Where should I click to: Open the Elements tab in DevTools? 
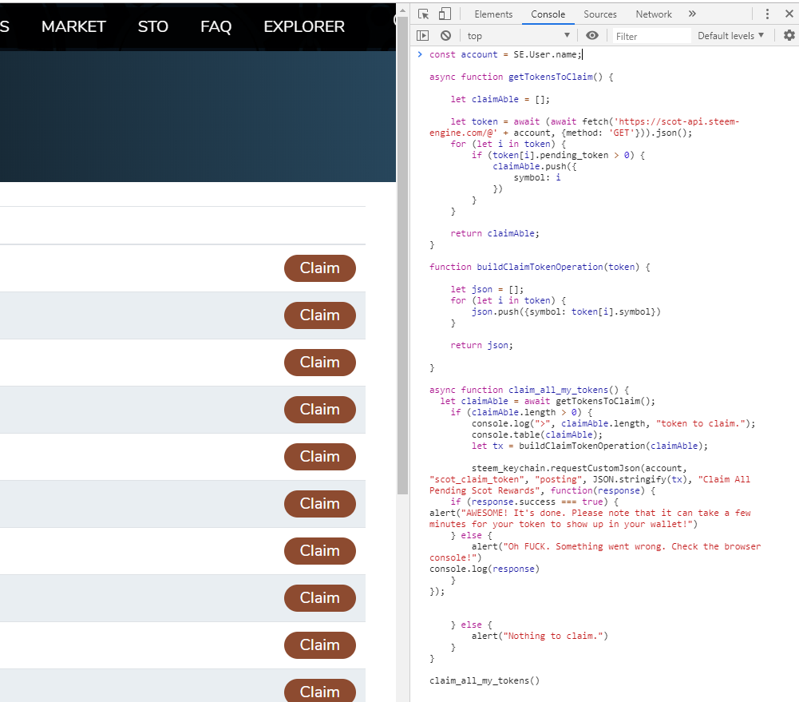click(493, 14)
